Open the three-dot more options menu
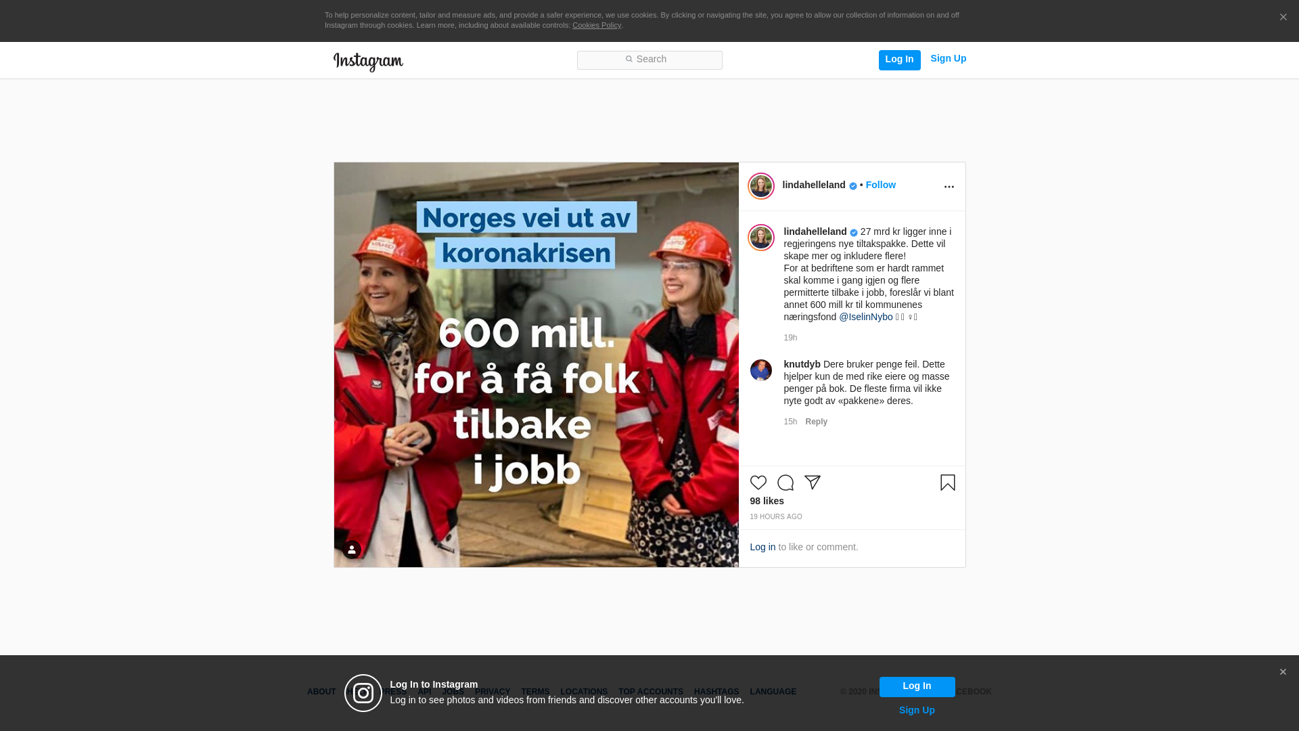 (x=949, y=187)
